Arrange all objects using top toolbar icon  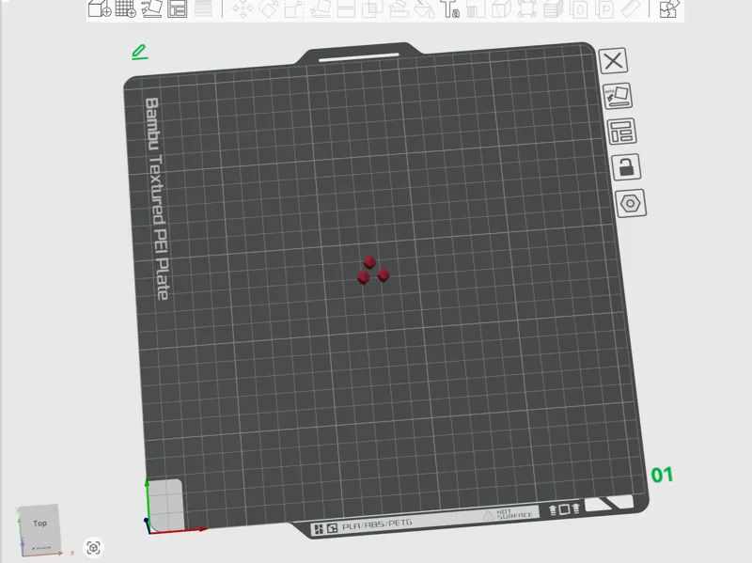tap(177, 8)
